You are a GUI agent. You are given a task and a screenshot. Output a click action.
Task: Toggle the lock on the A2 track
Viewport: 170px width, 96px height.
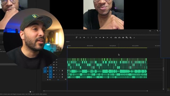pyautogui.click(x=48, y=74)
